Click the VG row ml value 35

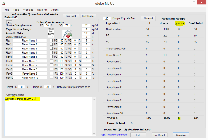[147, 42]
